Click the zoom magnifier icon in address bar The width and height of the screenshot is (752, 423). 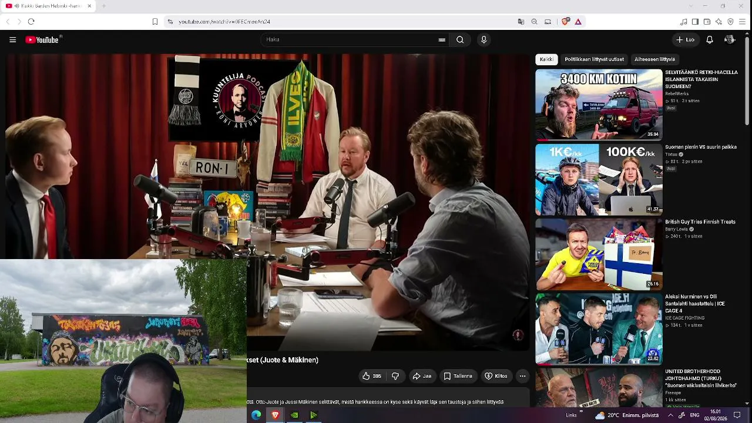coord(534,22)
